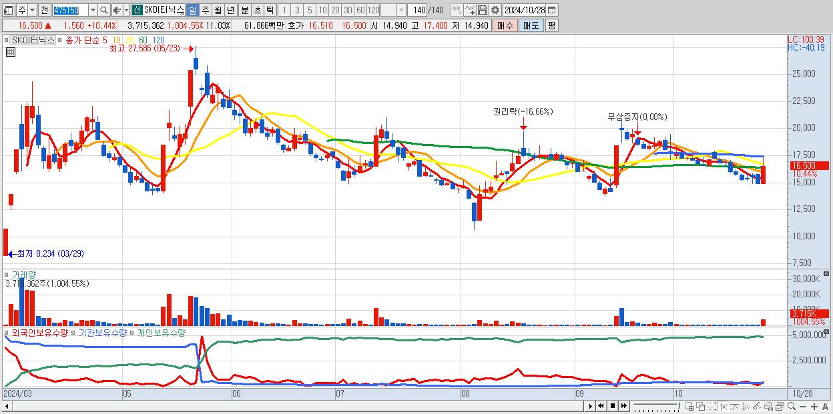Toggle the SK이터닉스 series marker square
Viewport: 833px width, 414px height.
click(x=8, y=40)
